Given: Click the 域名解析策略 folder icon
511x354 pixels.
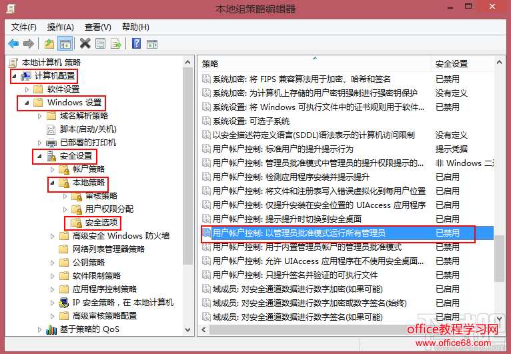Looking at the screenshot, I should pyautogui.click(x=51, y=116).
